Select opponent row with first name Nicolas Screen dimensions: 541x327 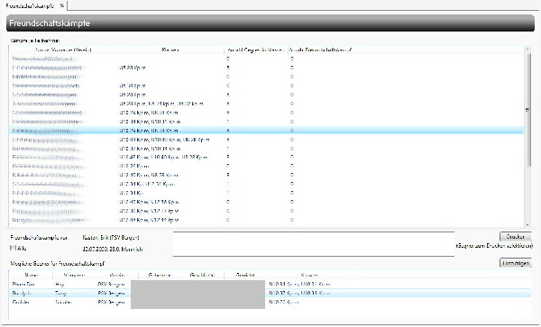point(270,302)
